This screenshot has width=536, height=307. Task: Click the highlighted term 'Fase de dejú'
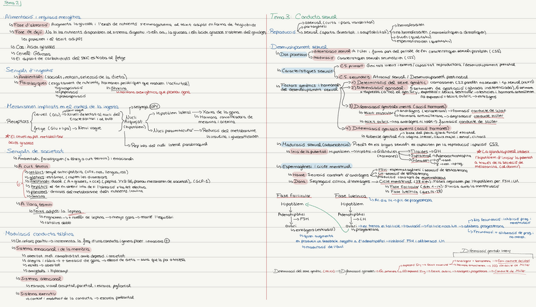coord(28,32)
